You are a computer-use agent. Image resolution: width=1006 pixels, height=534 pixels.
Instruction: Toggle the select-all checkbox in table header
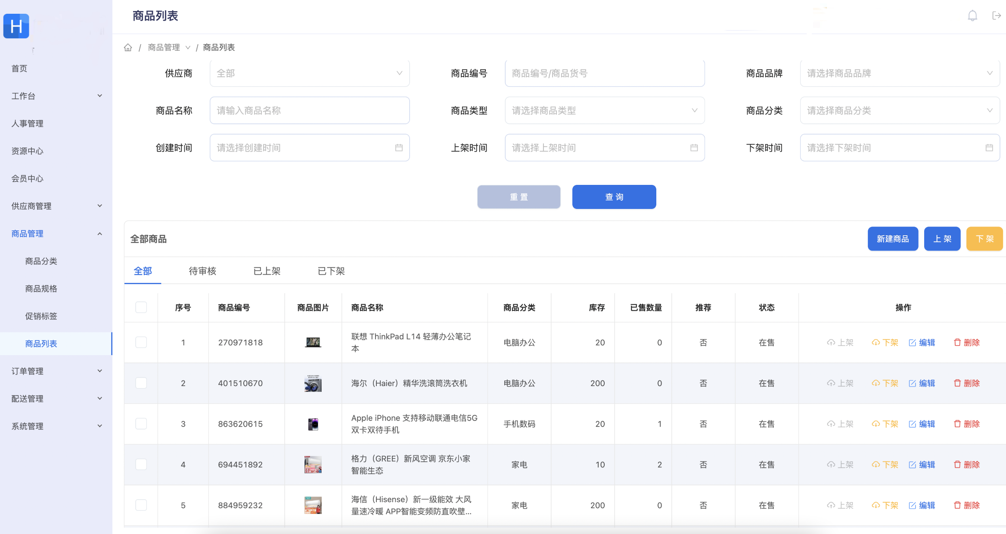[141, 307]
